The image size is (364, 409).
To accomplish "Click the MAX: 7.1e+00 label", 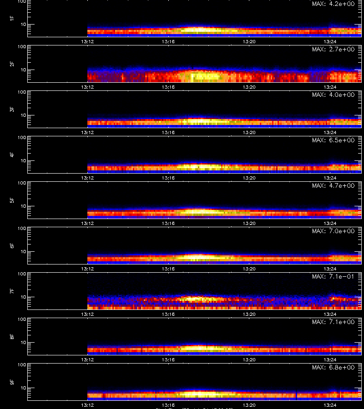I will coord(334,322).
